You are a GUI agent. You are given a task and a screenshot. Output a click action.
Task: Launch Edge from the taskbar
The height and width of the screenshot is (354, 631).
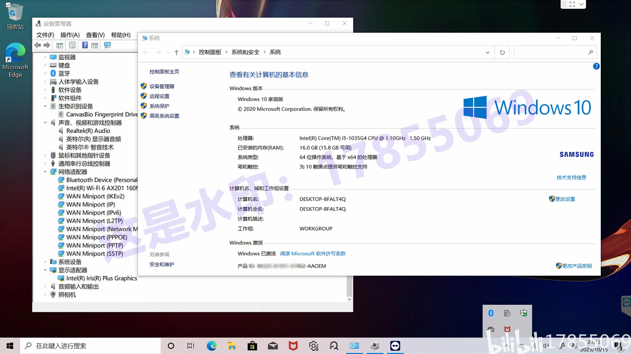click(211, 346)
